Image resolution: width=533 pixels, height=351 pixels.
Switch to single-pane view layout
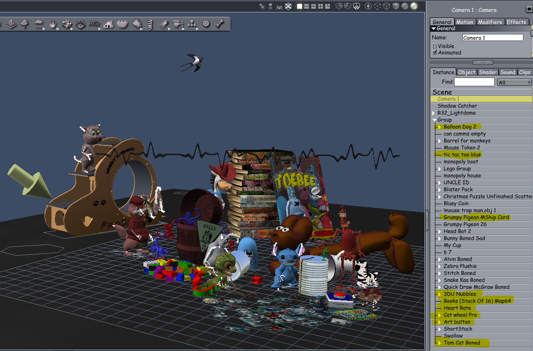(299, 6)
